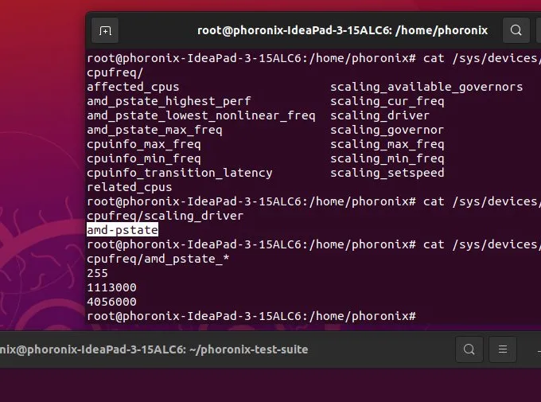
Task: Click the cpufreq/scaling_driver command text
Action: click(165, 217)
